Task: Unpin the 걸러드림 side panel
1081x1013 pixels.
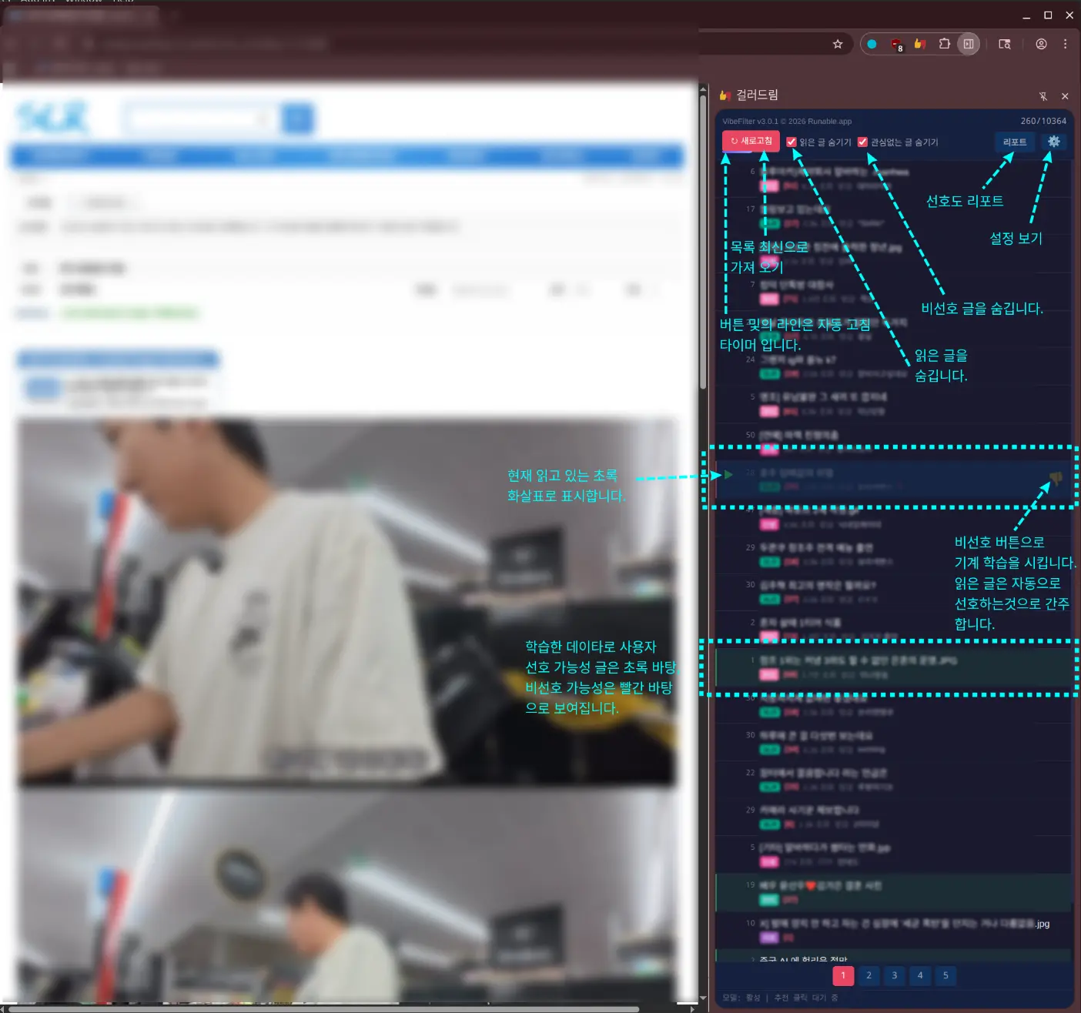Action: (x=1043, y=96)
